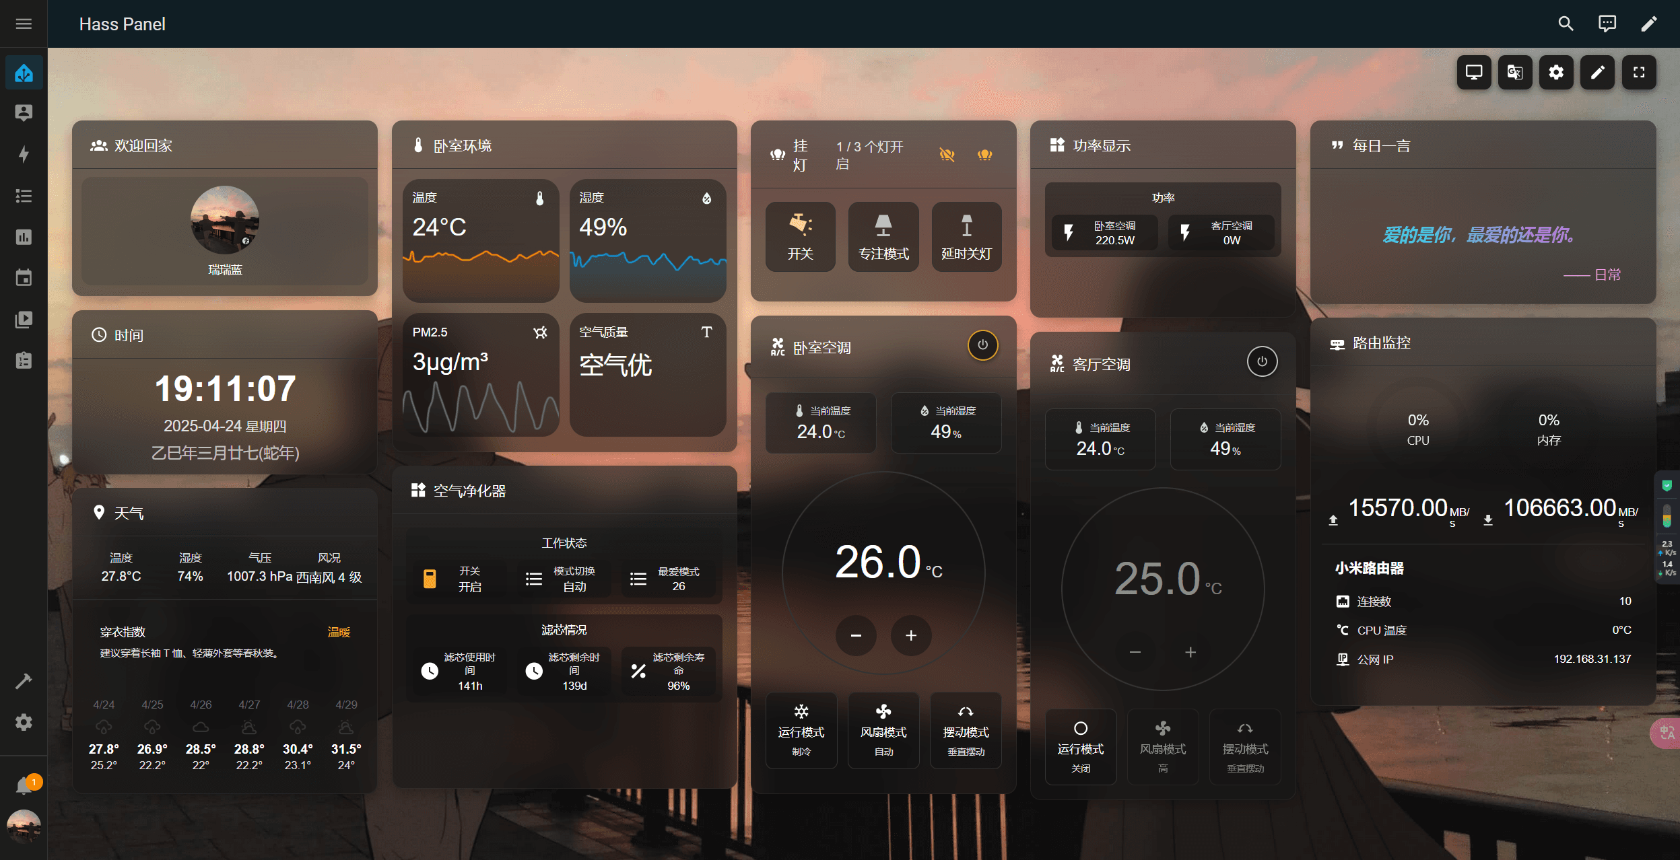Viewport: 1680px width, 860px height.
Task: Enter fullscreen mode
Action: click(1639, 73)
